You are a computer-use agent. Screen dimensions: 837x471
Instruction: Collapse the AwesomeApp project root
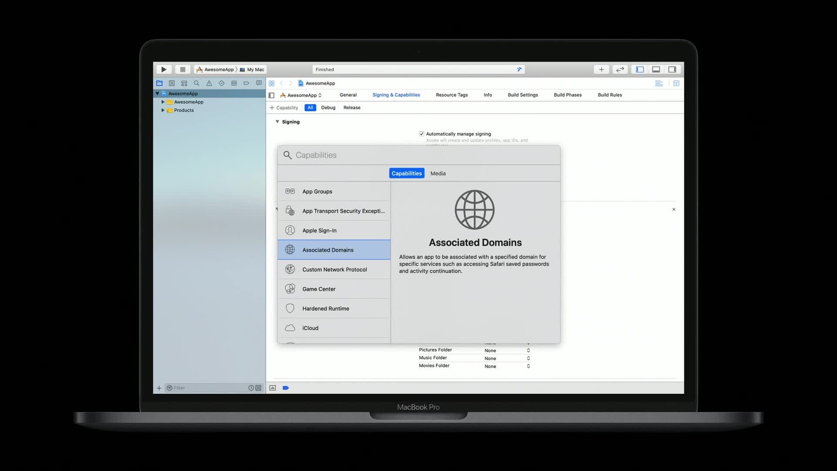tap(157, 94)
